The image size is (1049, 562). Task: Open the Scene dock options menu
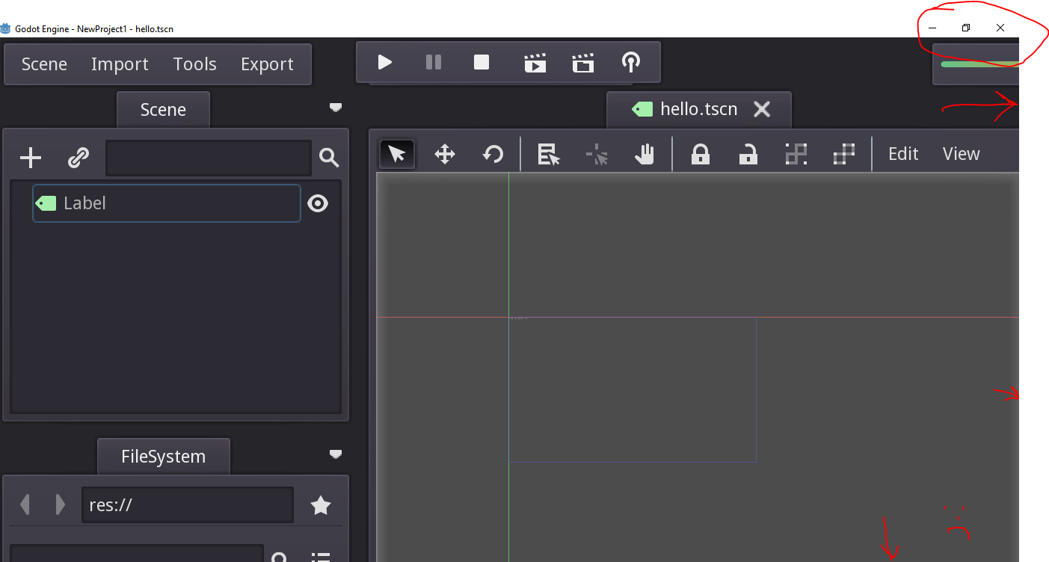click(335, 108)
